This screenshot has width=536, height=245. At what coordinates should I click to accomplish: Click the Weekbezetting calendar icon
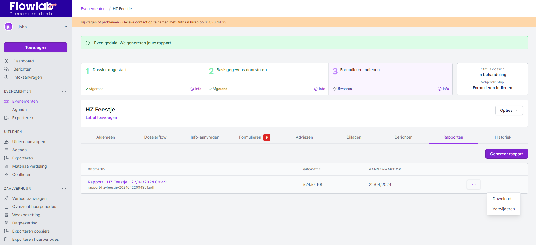(7, 215)
